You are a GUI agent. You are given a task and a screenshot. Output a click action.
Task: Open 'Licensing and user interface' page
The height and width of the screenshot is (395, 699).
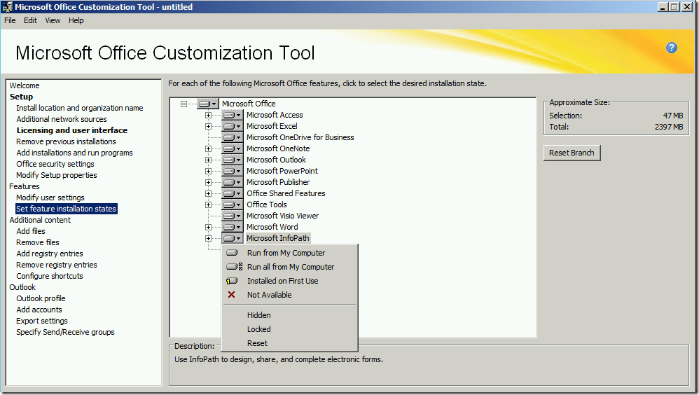(x=71, y=130)
